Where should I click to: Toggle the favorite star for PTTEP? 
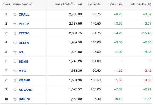[15, 24]
